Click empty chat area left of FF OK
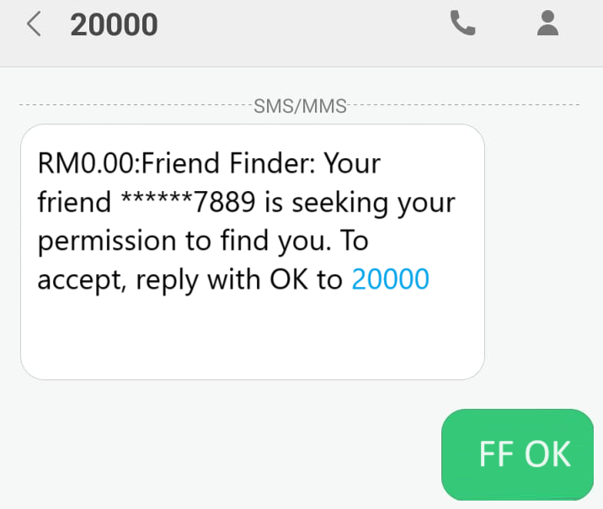 click(219, 454)
